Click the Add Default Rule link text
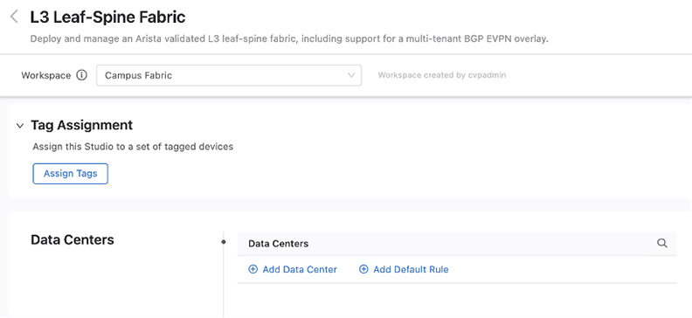This screenshot has width=692, height=318. pyautogui.click(x=411, y=269)
